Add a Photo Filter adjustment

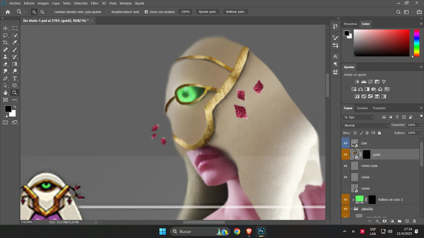click(x=374, y=89)
